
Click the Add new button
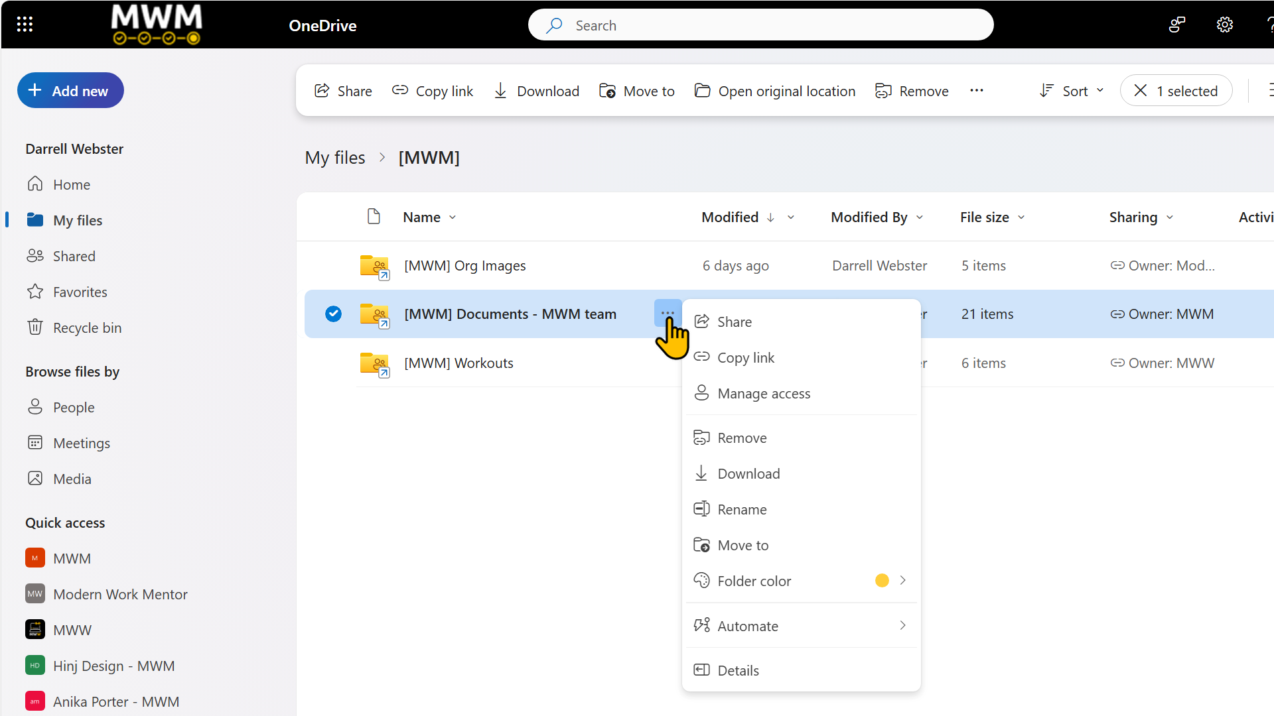(x=70, y=90)
